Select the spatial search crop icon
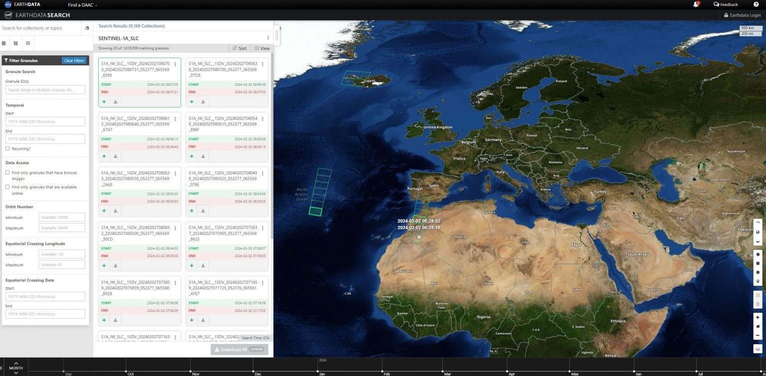The height and width of the screenshot is (376, 766). (x=15, y=43)
